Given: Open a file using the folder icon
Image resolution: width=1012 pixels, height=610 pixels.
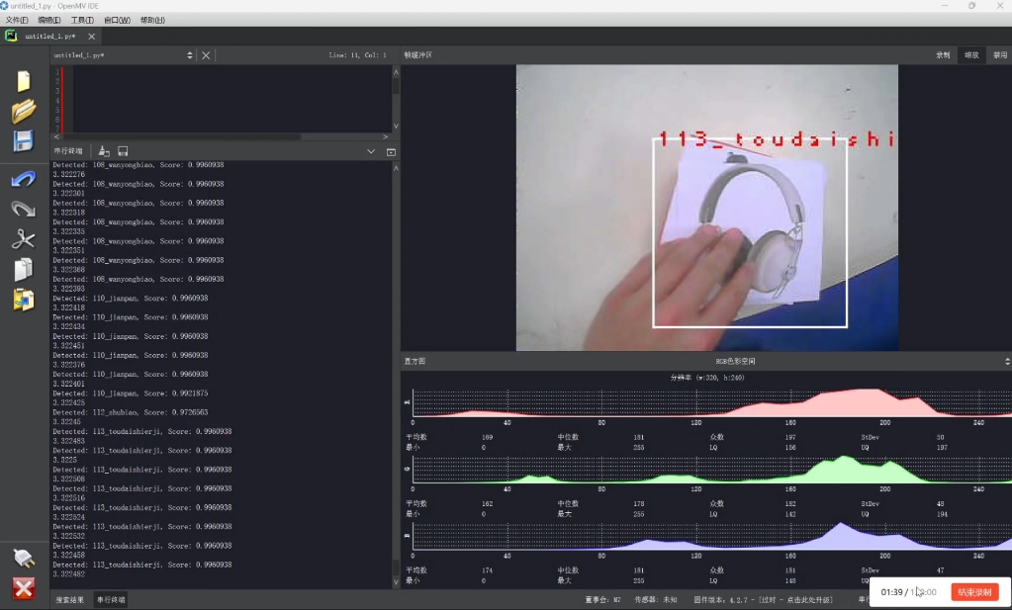Looking at the screenshot, I should 23,111.
